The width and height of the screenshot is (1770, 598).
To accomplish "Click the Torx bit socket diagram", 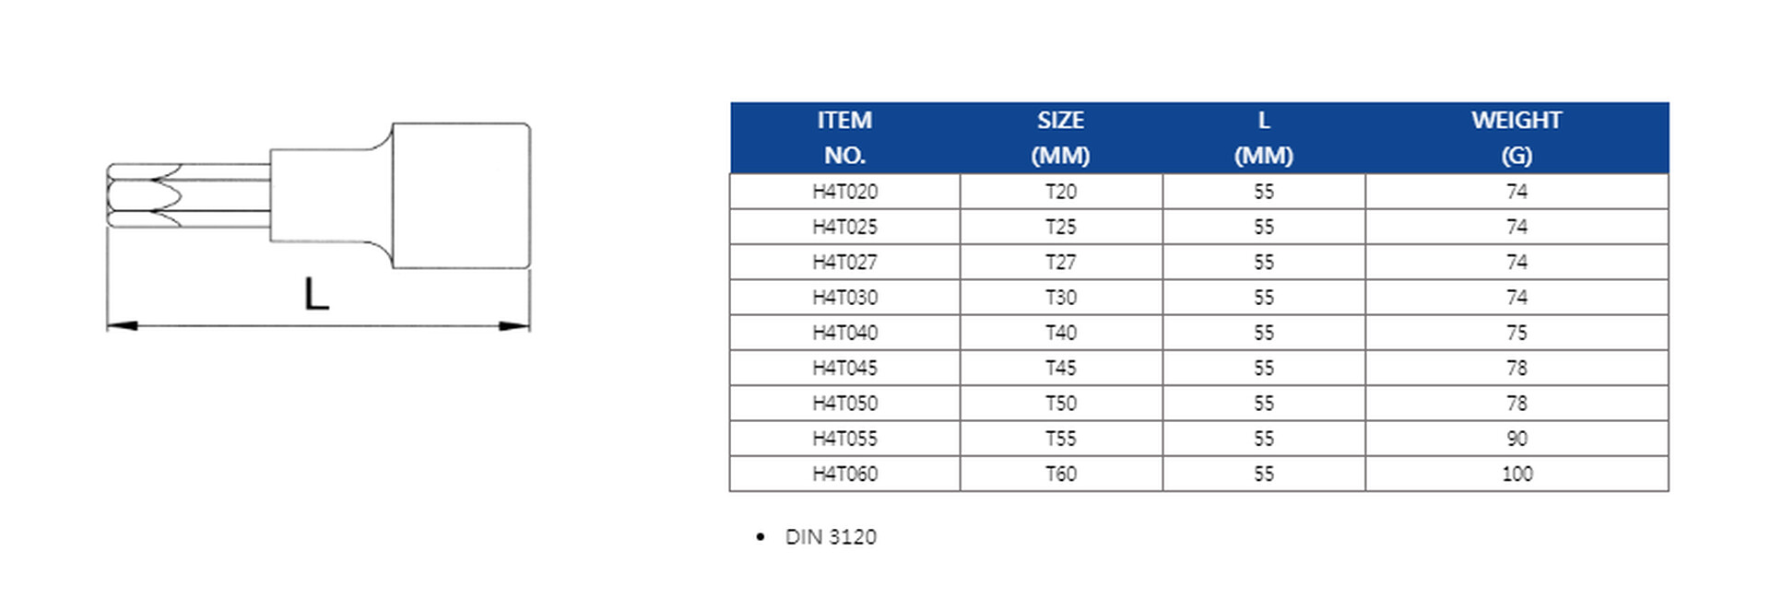I will [x=318, y=195].
